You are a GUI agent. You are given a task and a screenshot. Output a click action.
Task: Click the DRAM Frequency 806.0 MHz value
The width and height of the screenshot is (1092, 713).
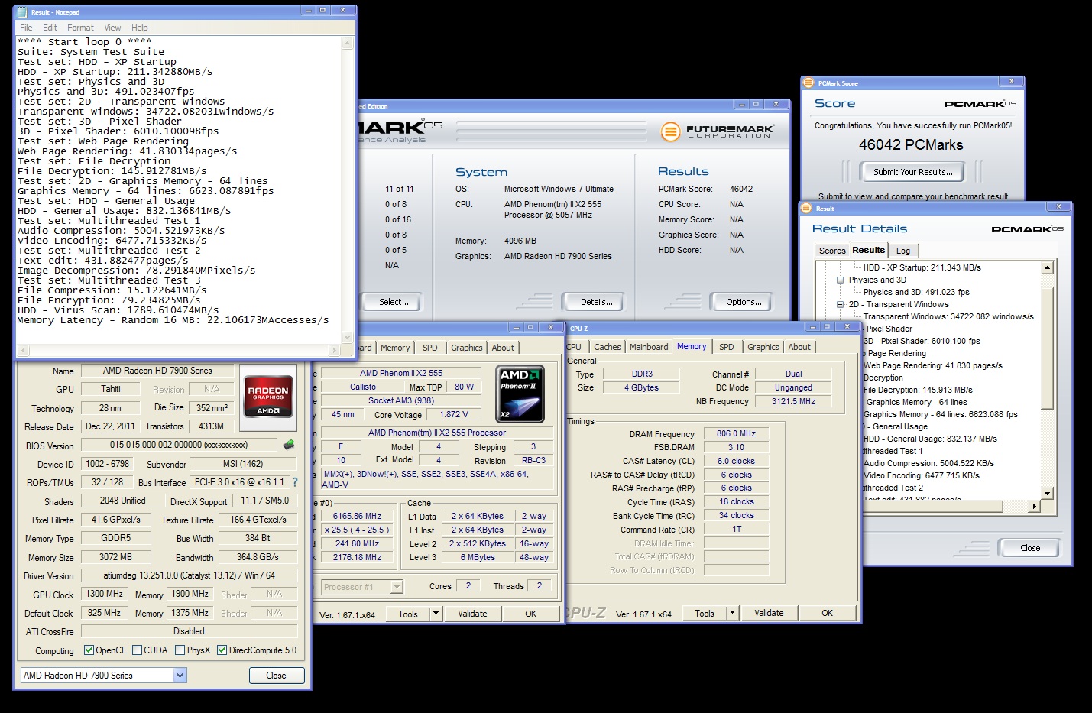[736, 433]
